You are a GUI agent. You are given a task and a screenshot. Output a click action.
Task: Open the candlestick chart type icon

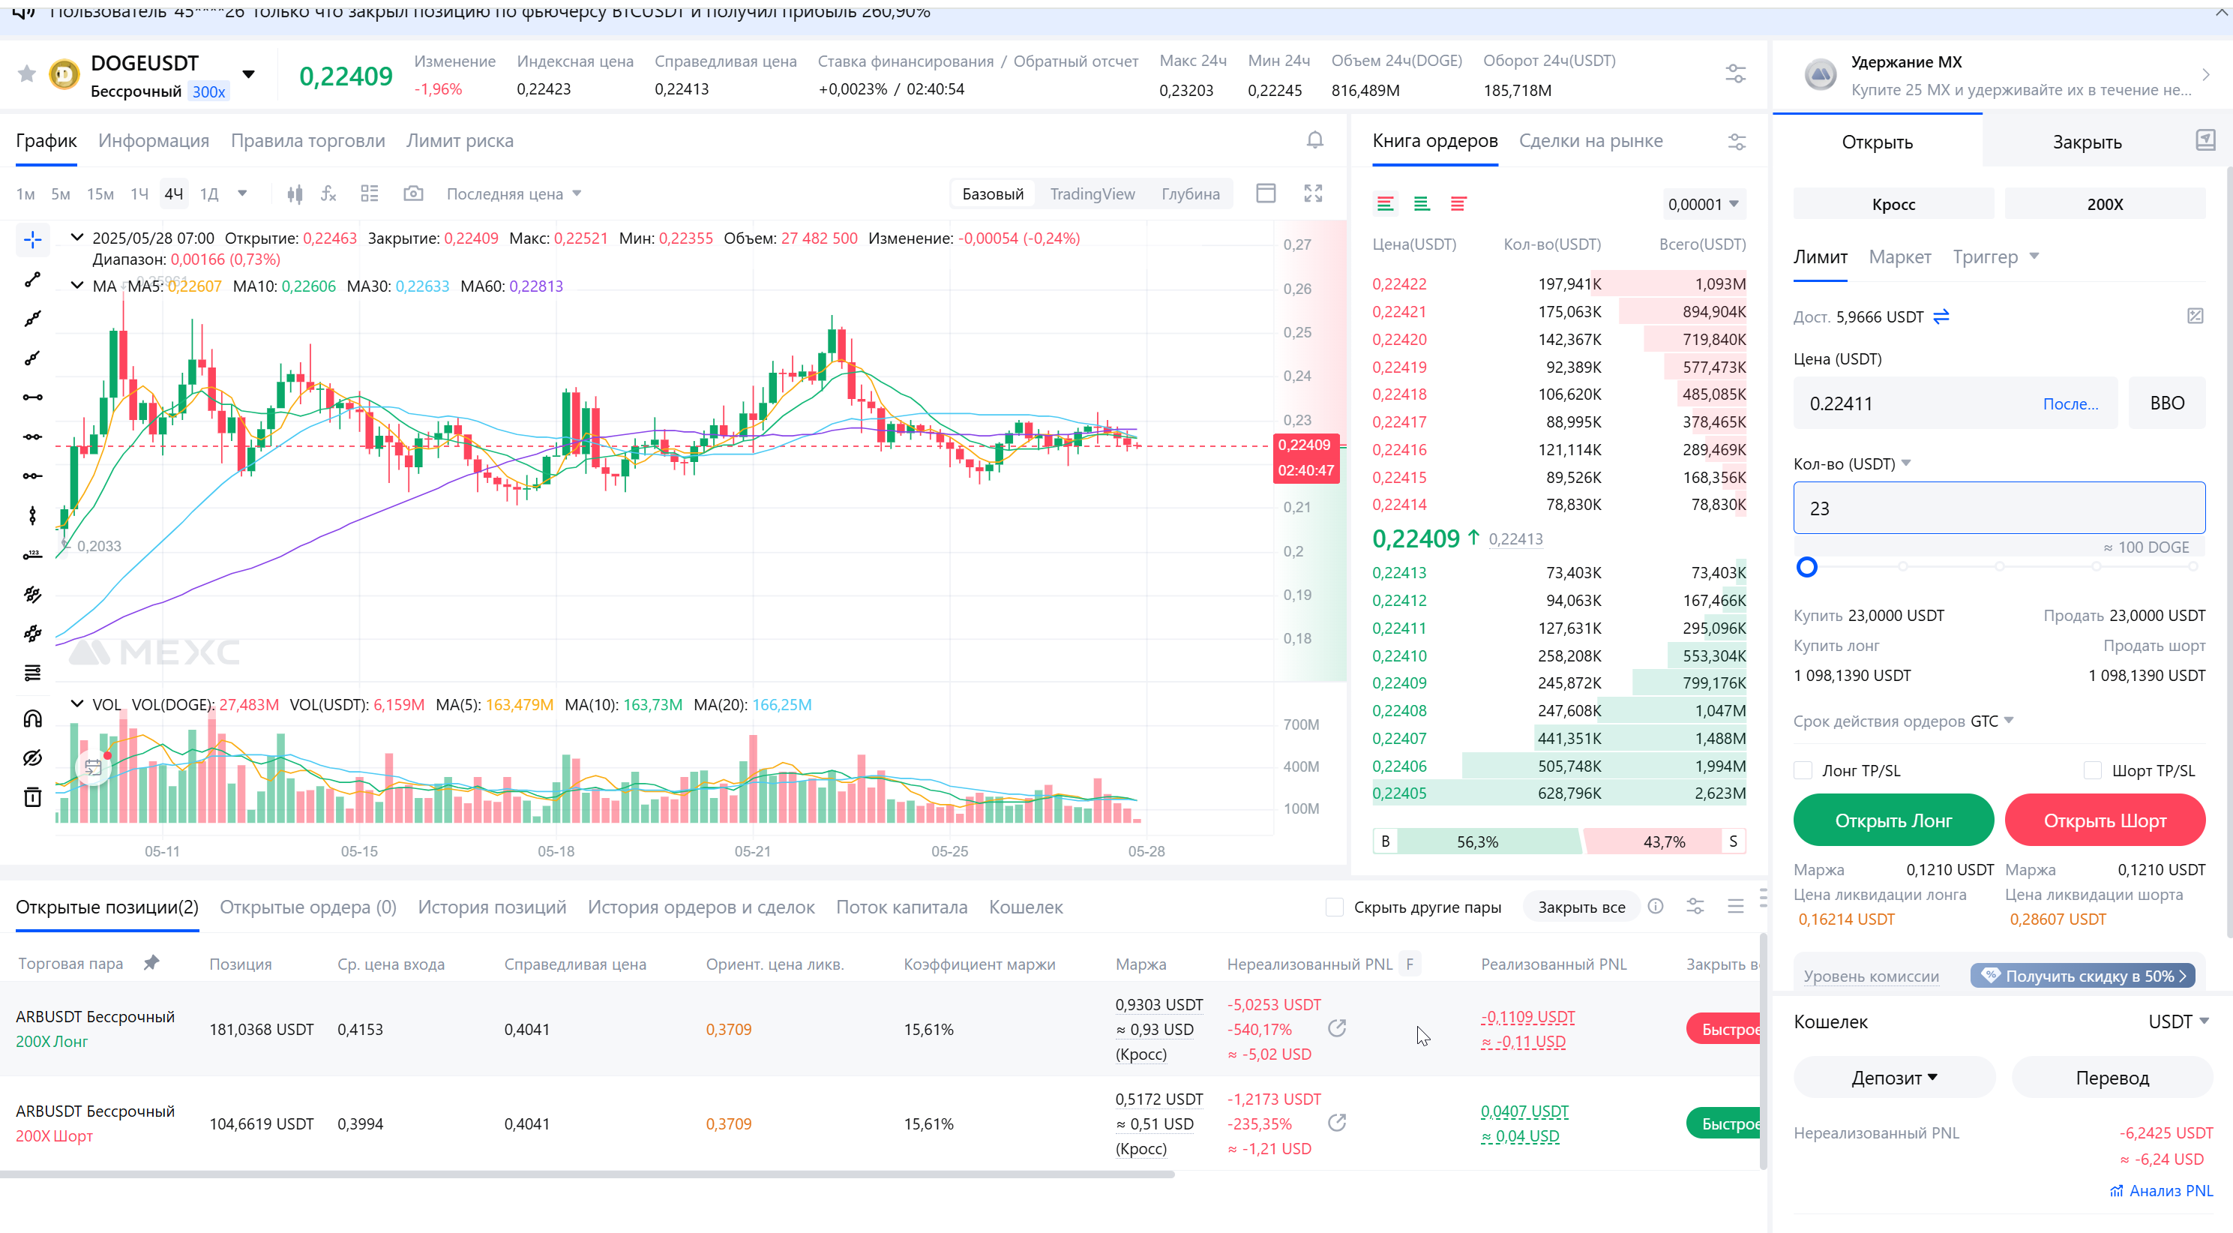tap(295, 194)
